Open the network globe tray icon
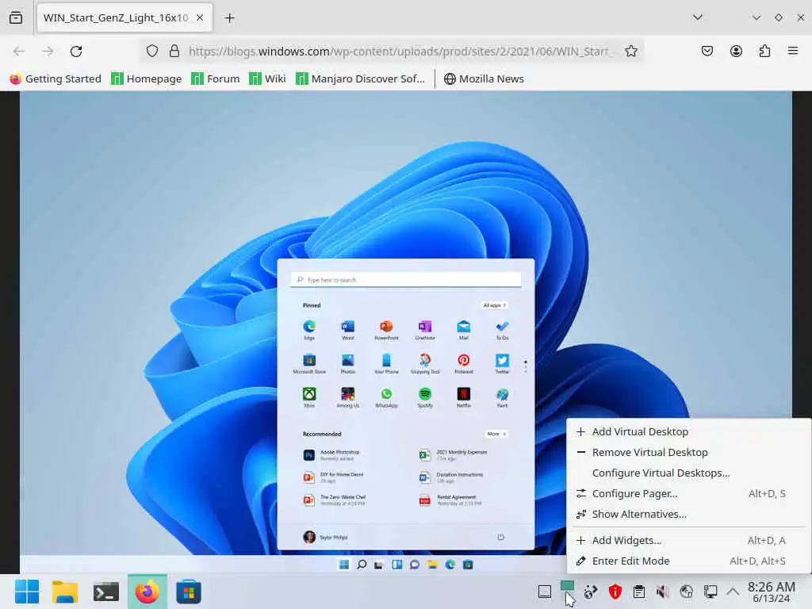812x609 pixels. [687, 592]
